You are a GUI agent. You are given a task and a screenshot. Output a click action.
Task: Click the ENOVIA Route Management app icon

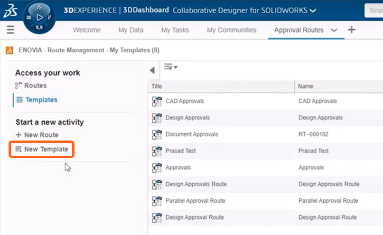[x=9, y=50]
